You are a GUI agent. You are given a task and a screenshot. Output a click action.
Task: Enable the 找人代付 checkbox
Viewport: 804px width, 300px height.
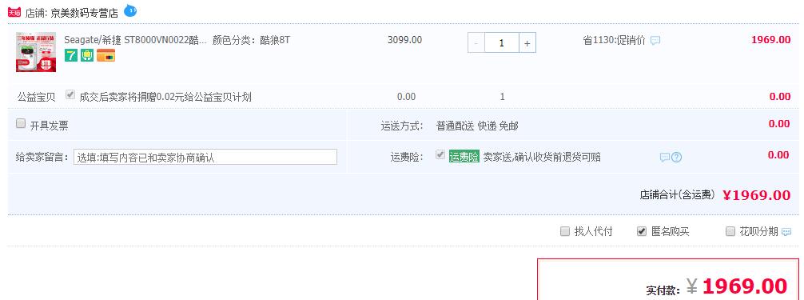click(564, 231)
